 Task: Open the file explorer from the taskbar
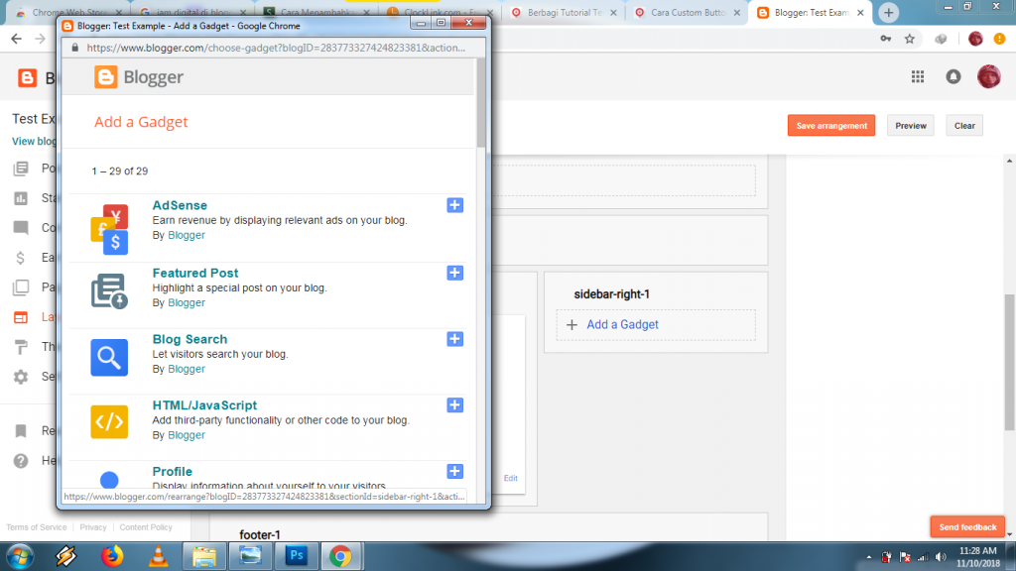(203, 556)
